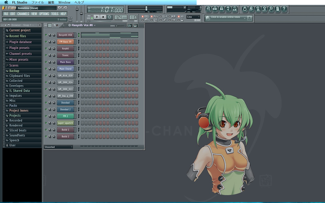Click the step sequencer stretch arrows icon
The height and width of the screenshot is (203, 325).
(x=45, y=25)
